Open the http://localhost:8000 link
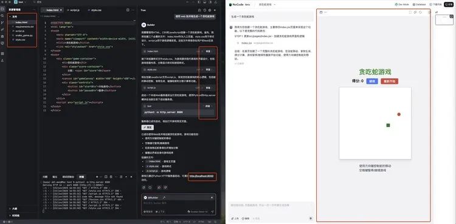This screenshot has width=456, height=224. point(202,176)
